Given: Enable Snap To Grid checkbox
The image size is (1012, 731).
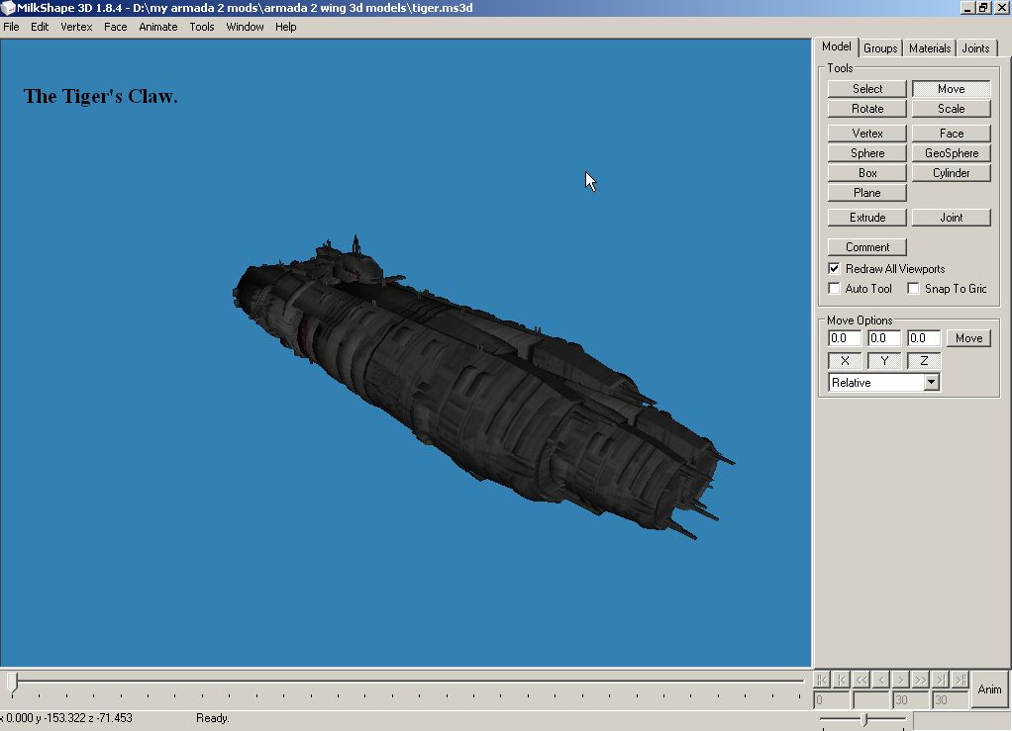Looking at the screenshot, I should coord(913,289).
